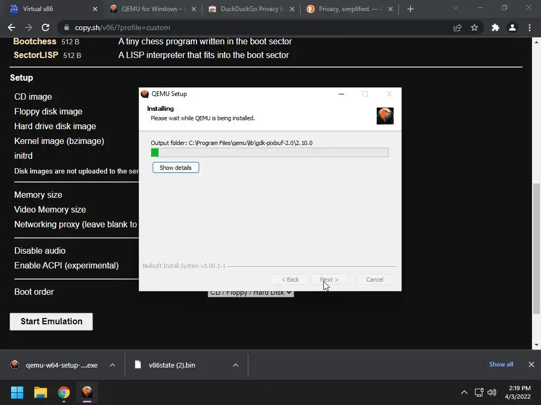Switch to the Virtual x86 tab
541x405 pixels.
[52, 9]
